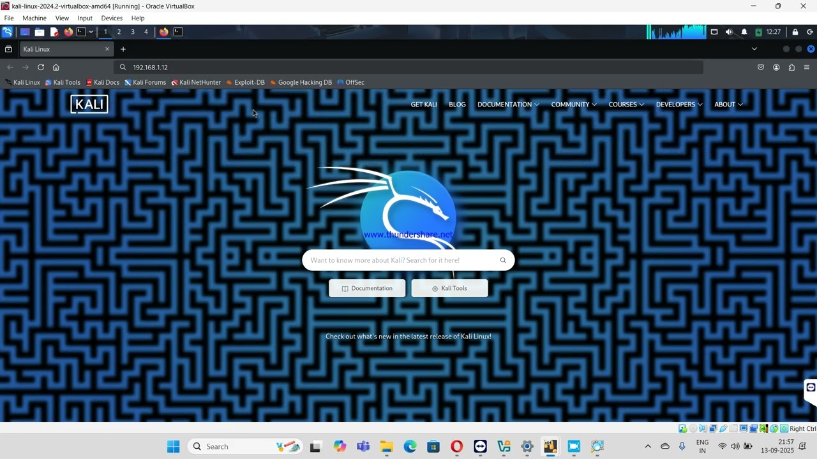Click the CPU graph monitor in Kali panel
Viewport: 817px width, 459px height.
677,32
